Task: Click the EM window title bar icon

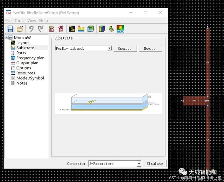Action: (8, 13)
